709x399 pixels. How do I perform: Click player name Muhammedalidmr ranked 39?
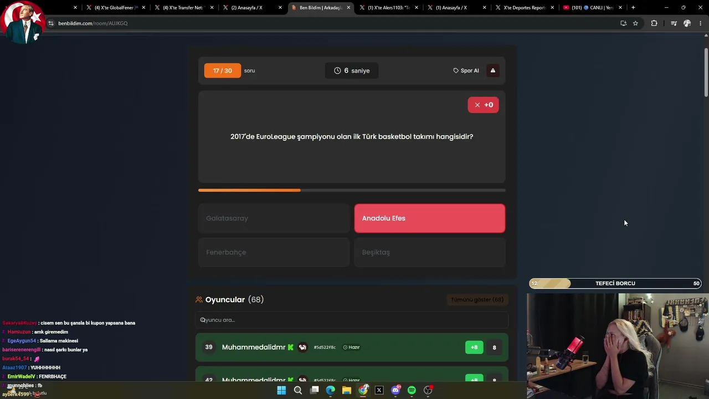point(254,347)
